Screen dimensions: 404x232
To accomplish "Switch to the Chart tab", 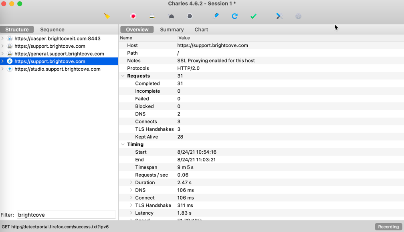I will [201, 30].
